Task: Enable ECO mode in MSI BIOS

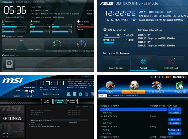Action: [x=46, y=101]
